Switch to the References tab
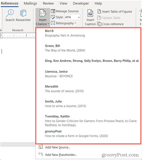This screenshot has height=160, width=142. pyautogui.click(x=10, y=3)
